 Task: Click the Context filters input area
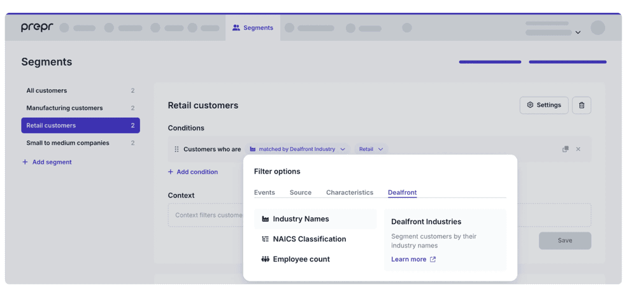coord(380,215)
